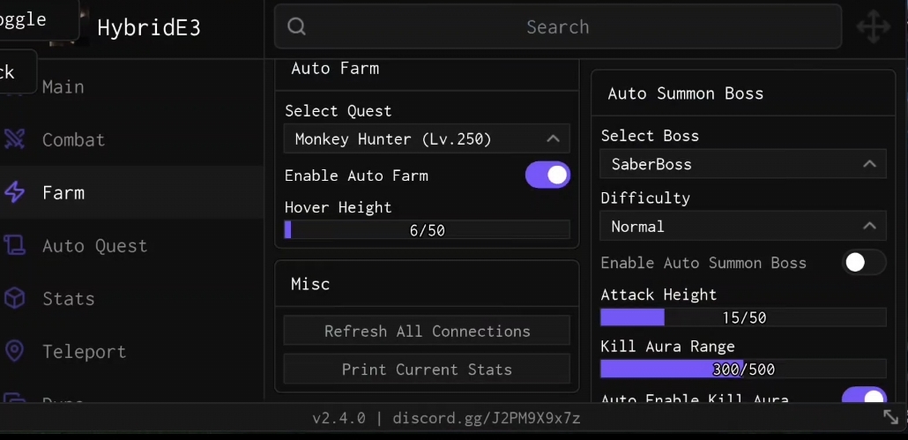Click the crossed swords Combat icon
Screen dimensions: 908x440
click(15, 139)
